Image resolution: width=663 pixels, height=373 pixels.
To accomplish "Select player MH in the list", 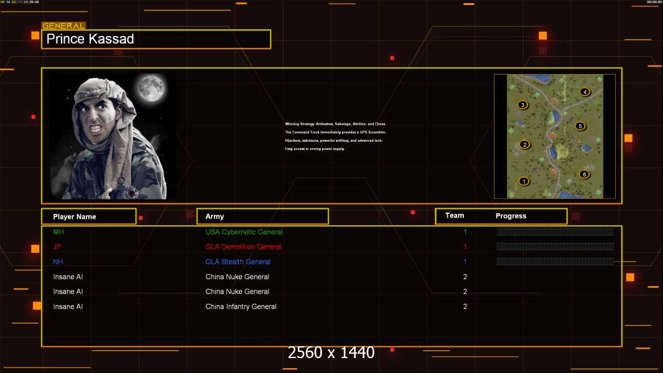I will pos(58,232).
